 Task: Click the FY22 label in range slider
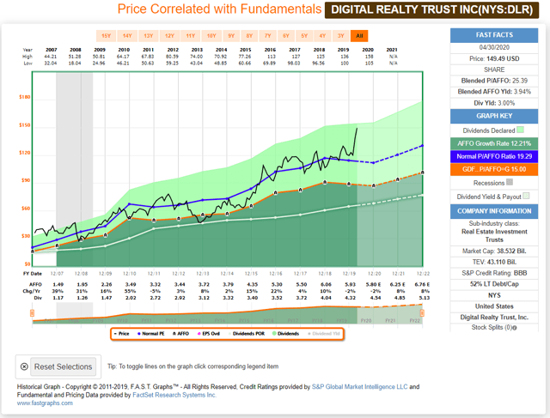414,321
